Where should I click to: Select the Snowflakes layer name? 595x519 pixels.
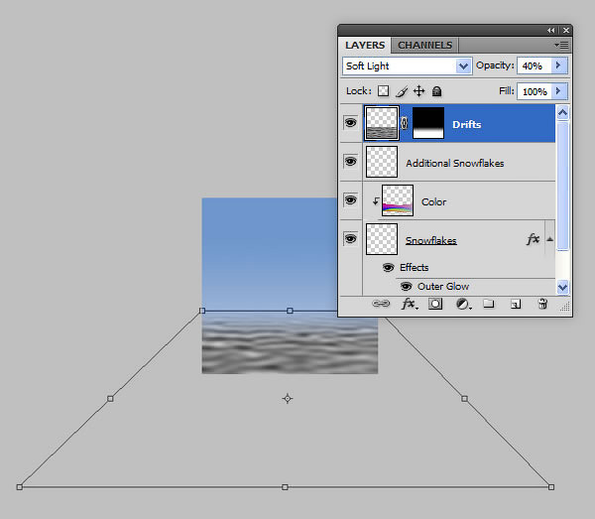point(430,241)
